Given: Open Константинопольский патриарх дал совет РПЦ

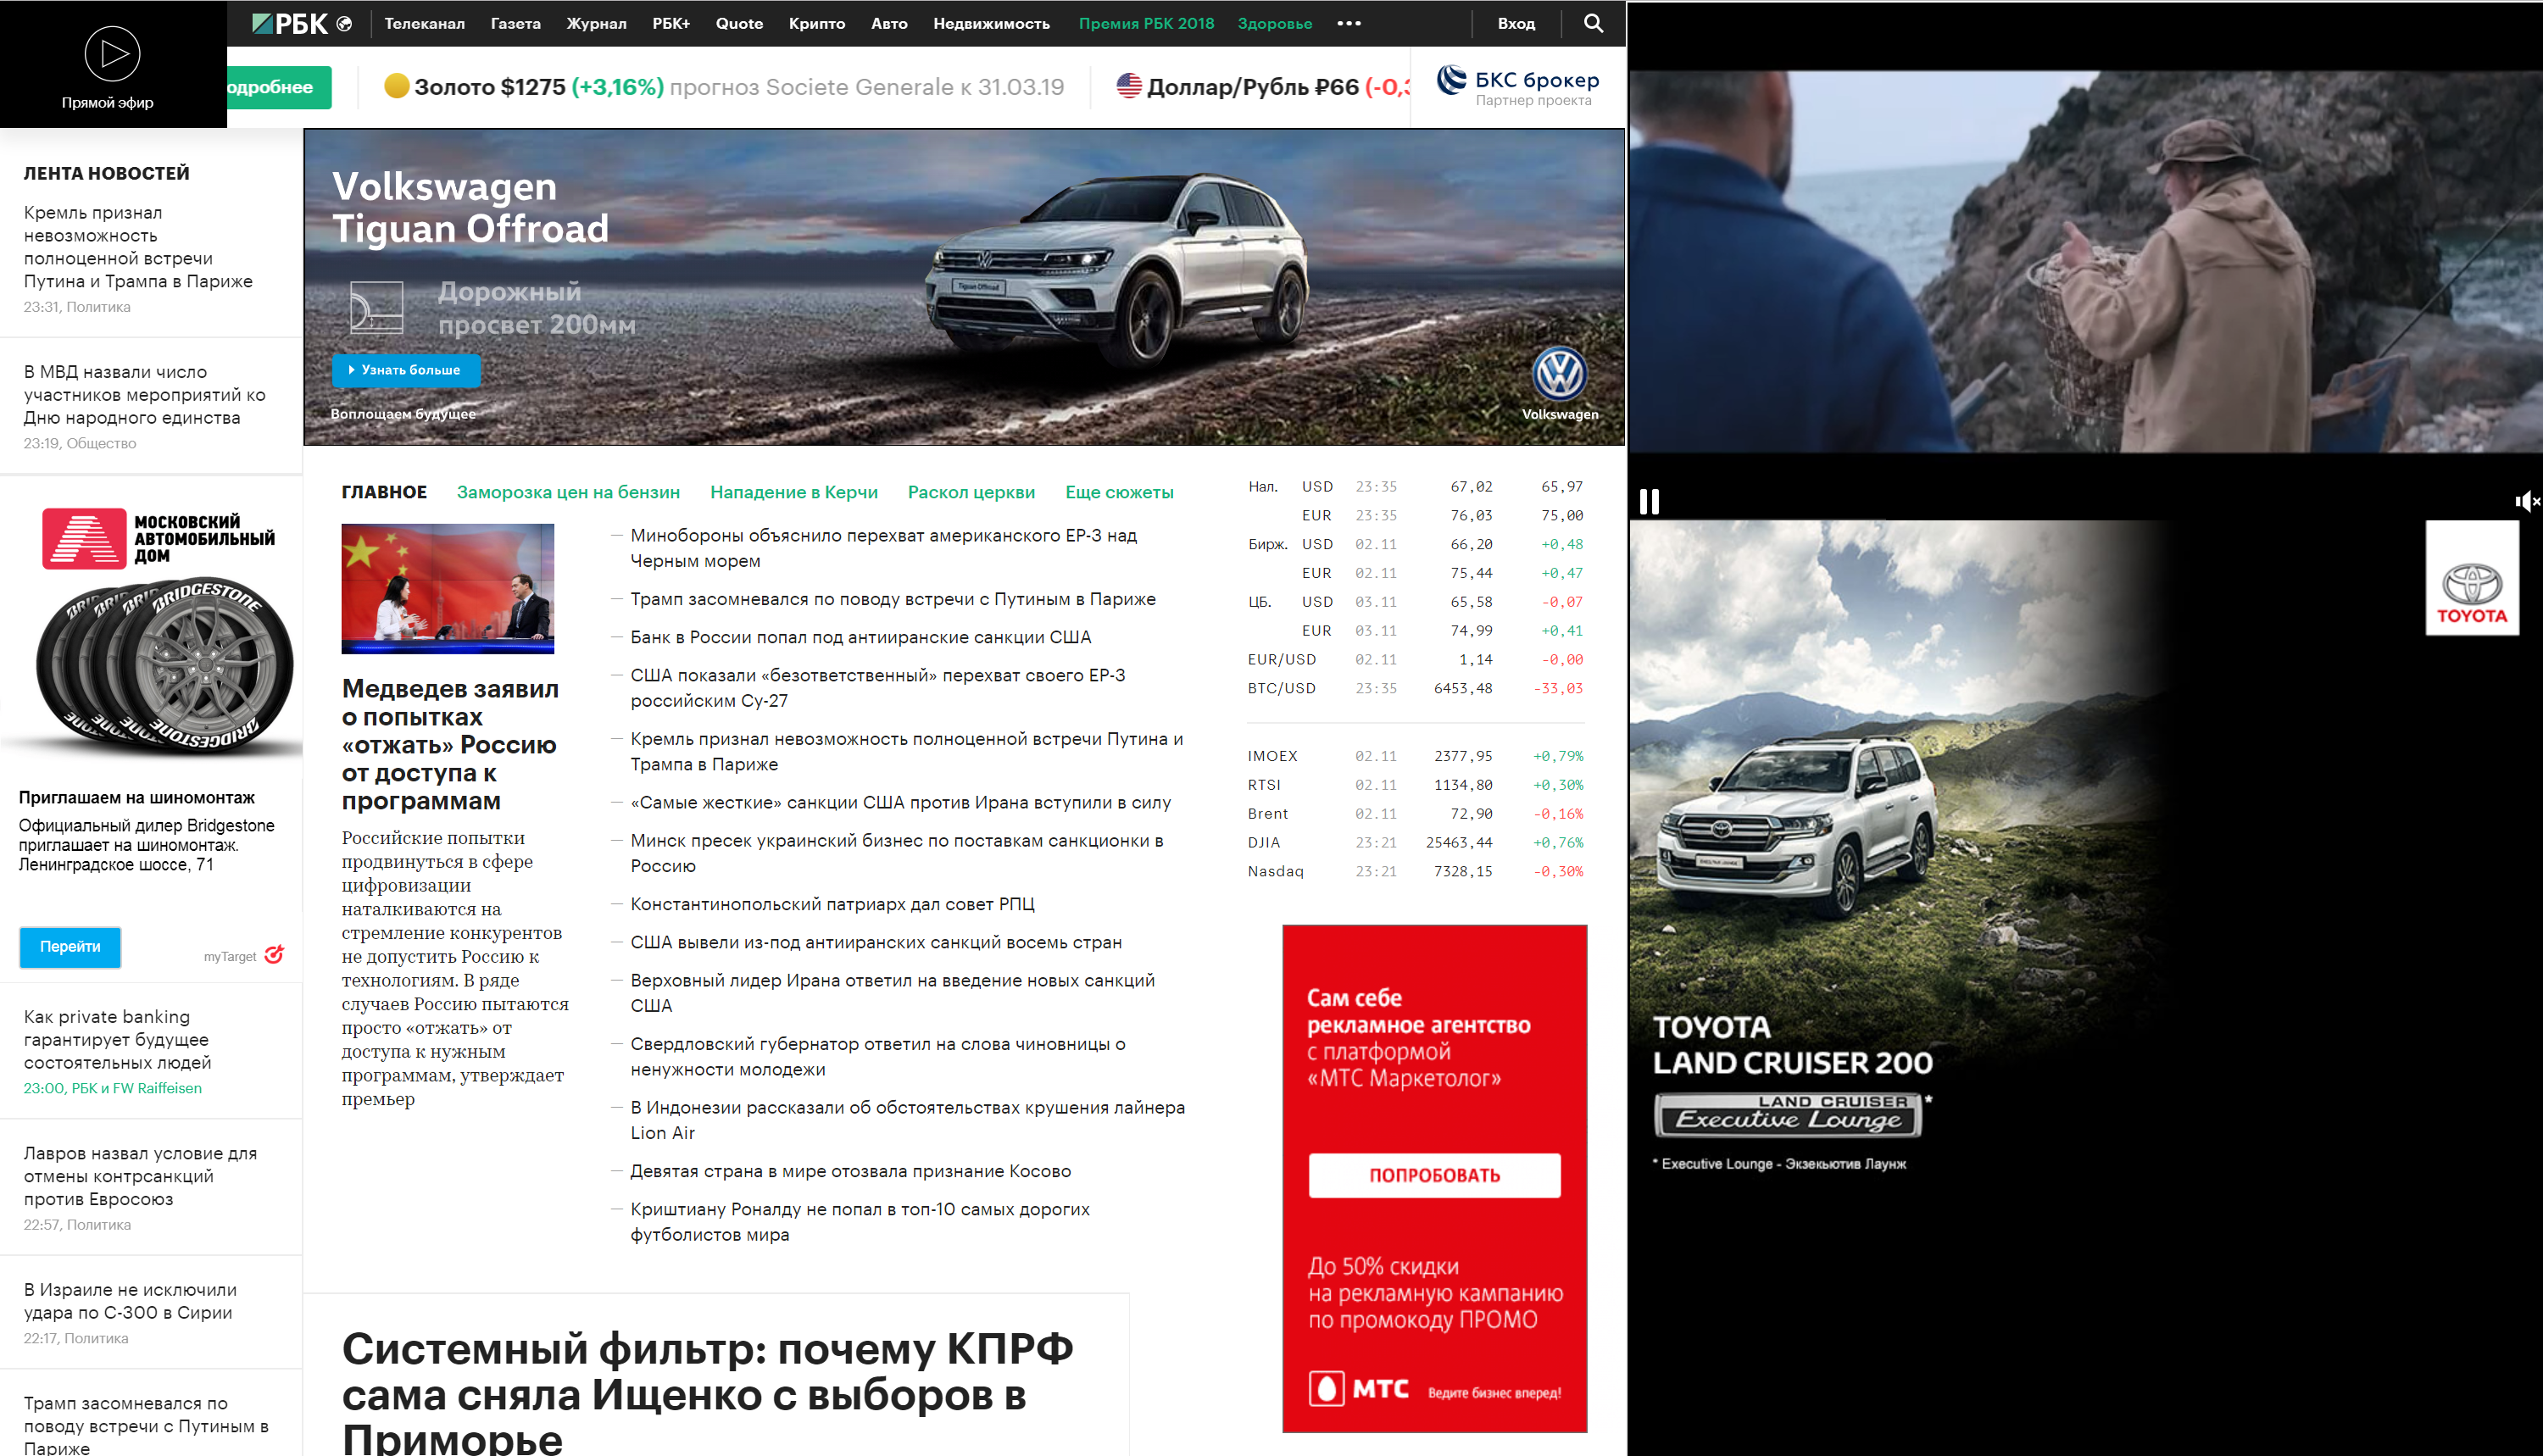Looking at the screenshot, I should coord(832,904).
